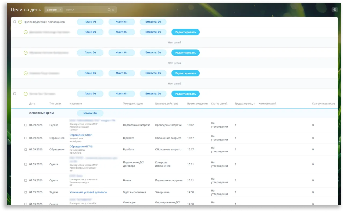Select the Обращение 61743 row checkbox
The image size is (344, 212).
pos(26,150)
